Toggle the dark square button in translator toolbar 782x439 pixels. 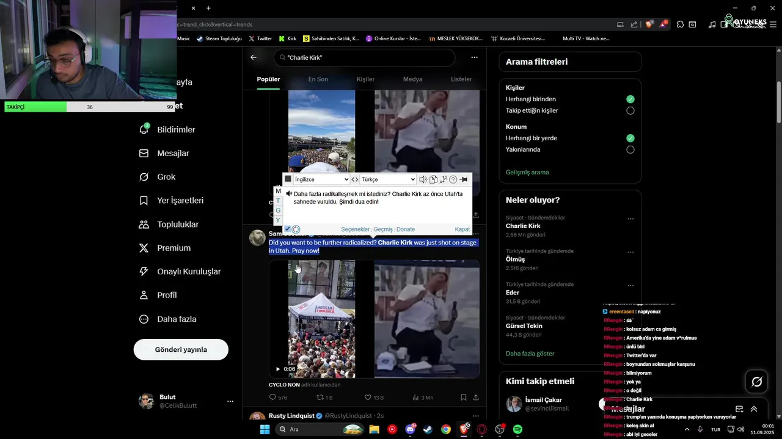pyautogui.click(x=288, y=179)
